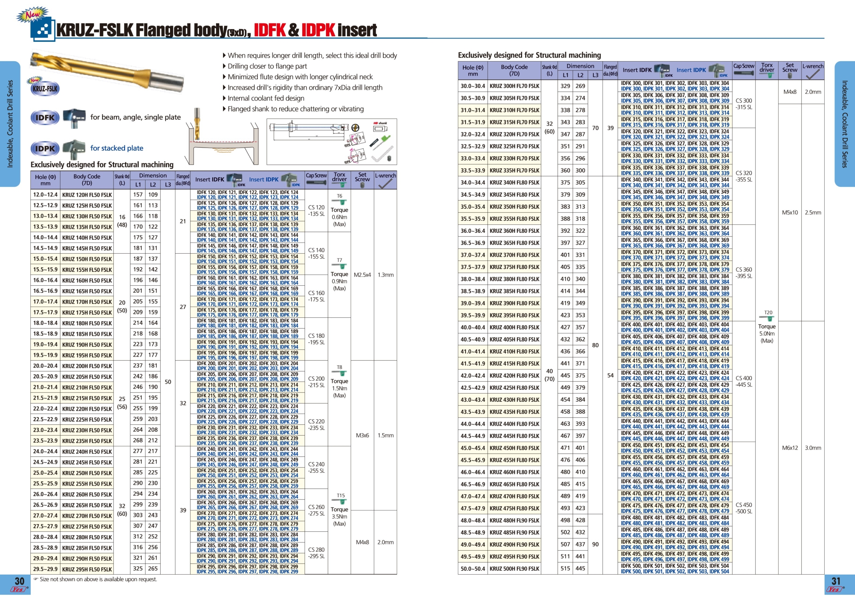855x605 pixels.
Task: Select body code 'KRUZ 300H FL70 FSLK'
Action: [515, 86]
